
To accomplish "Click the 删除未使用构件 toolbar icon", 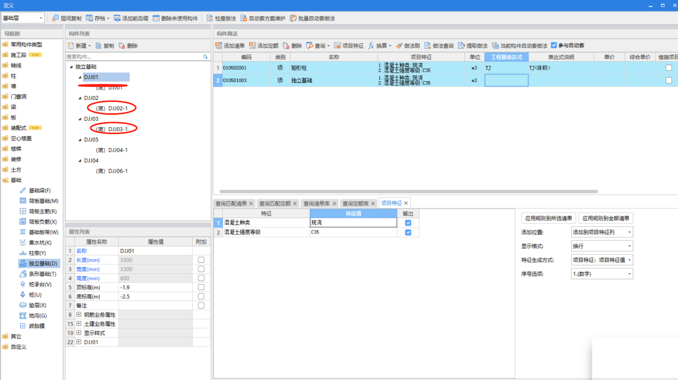I will (156, 18).
